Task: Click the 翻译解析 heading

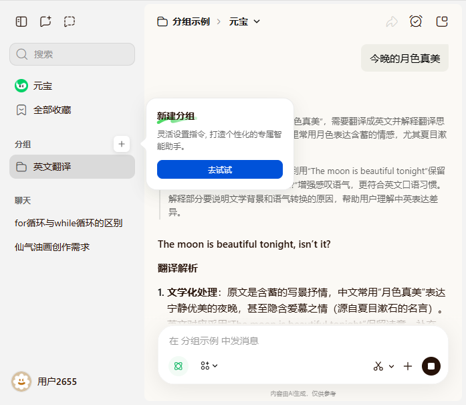Action: (178, 268)
